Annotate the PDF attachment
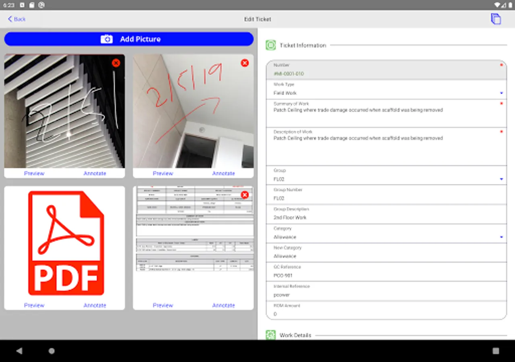The height and width of the screenshot is (362, 515). [95, 305]
